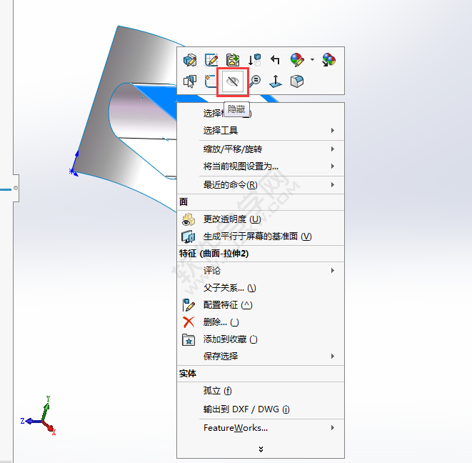Click the arrow beside FeatureWorks...
The width and height of the screenshot is (472, 463).
pos(333,428)
